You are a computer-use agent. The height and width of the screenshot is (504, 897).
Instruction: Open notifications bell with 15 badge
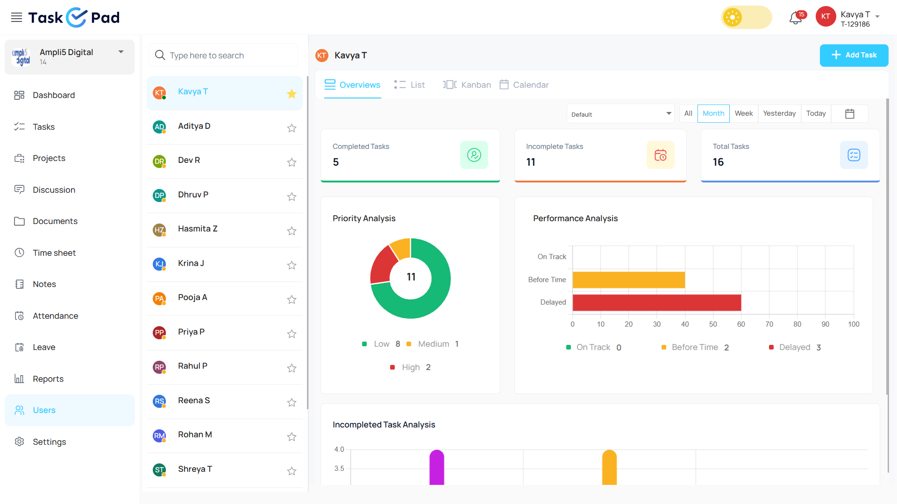[x=796, y=18]
